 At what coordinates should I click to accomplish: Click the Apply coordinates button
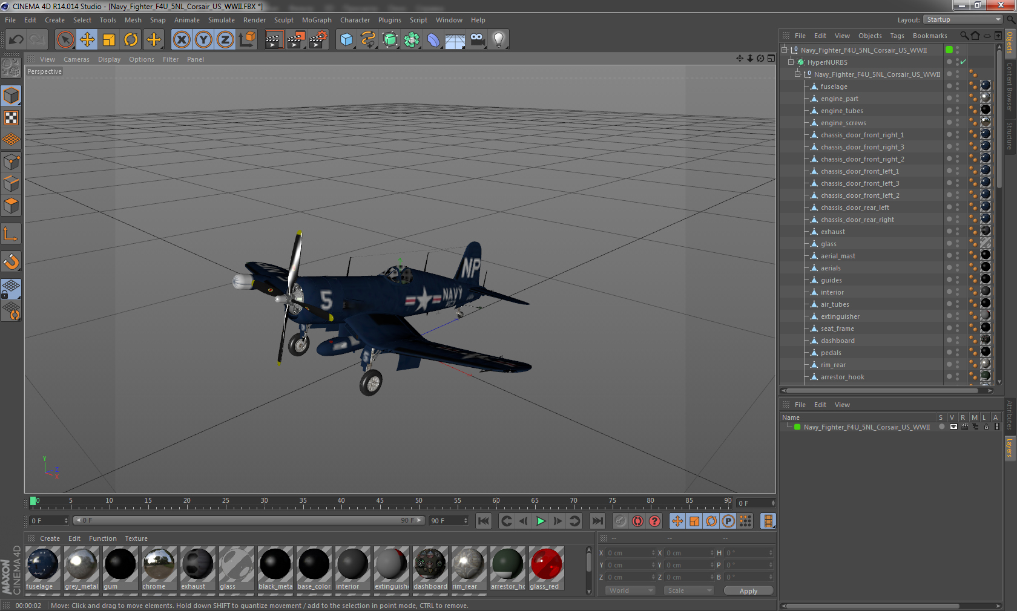pyautogui.click(x=748, y=591)
